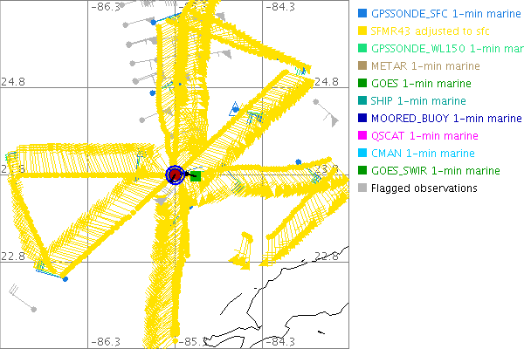Click the right 22.8 latitude label
Viewport: 524px width, 349px height.
(326, 256)
